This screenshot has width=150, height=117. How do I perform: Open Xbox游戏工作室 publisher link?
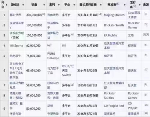coord(134,15)
